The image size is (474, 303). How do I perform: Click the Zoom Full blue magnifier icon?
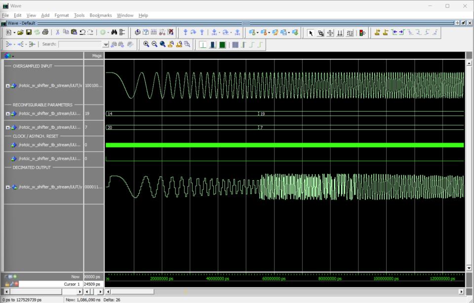(162, 44)
